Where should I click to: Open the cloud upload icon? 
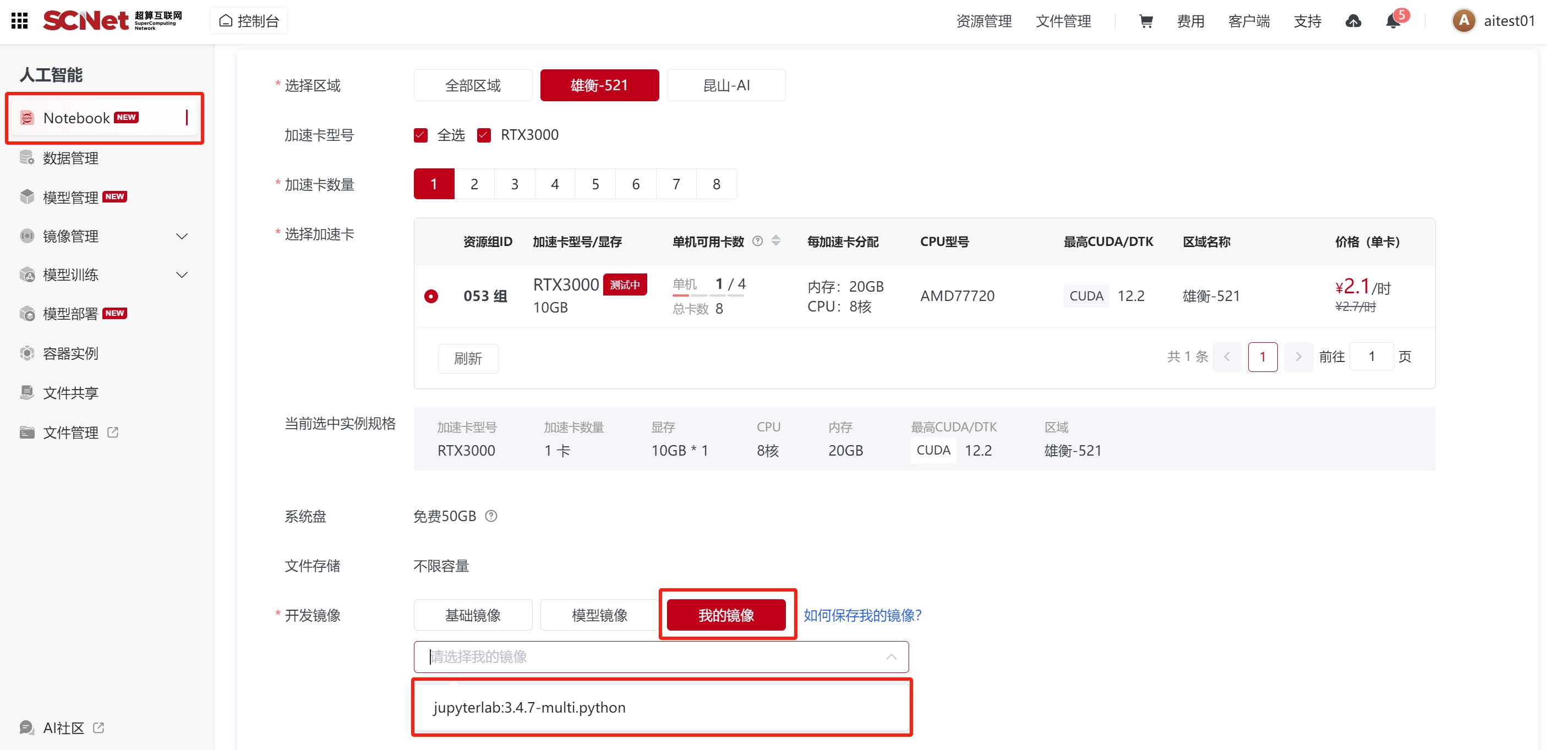click(x=1353, y=21)
